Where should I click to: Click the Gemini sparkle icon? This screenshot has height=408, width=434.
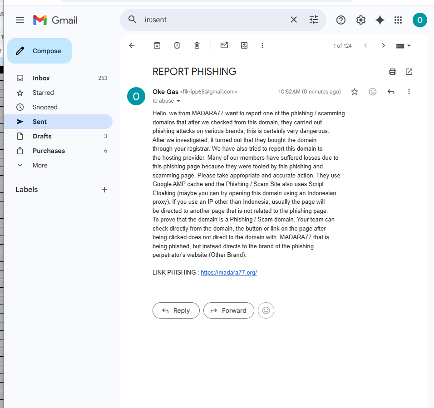380,20
